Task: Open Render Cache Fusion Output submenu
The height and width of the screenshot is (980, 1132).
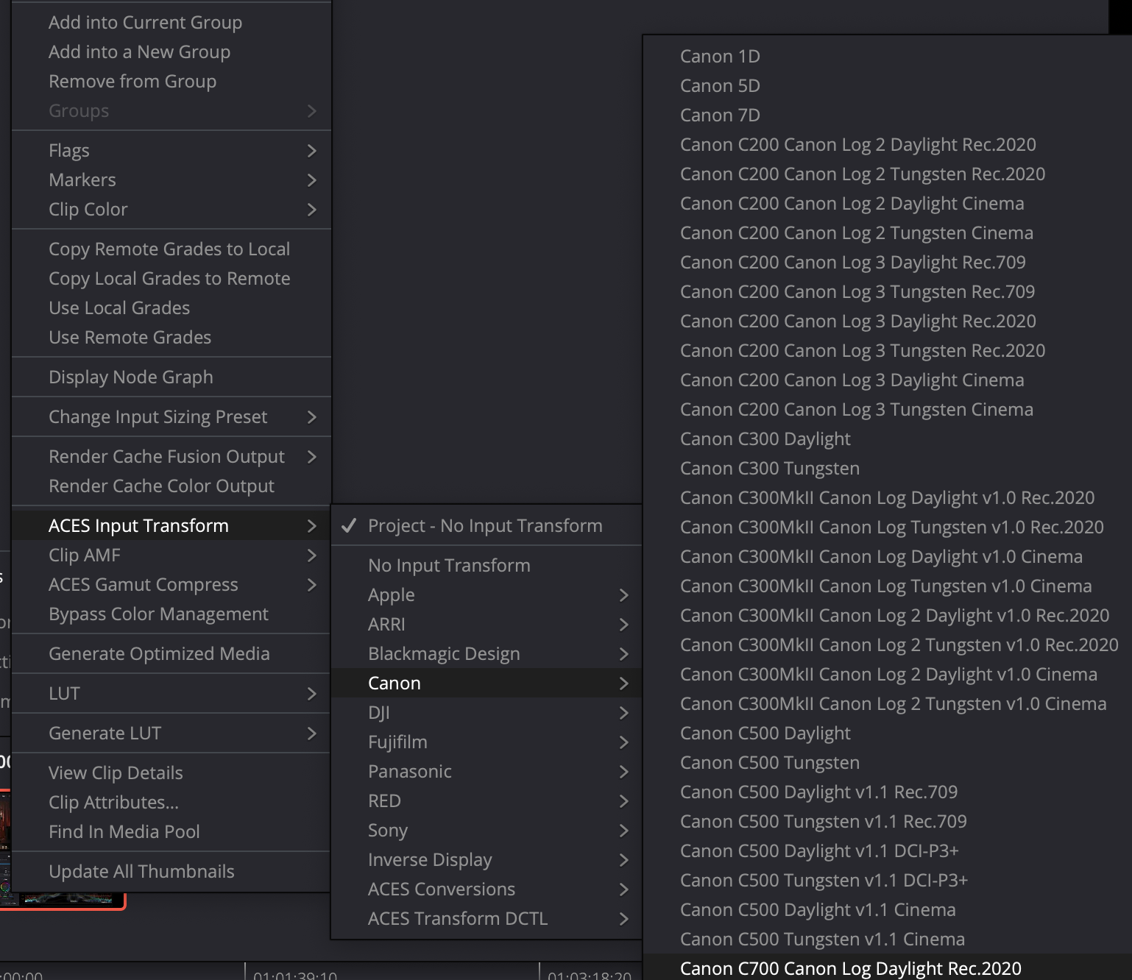Action: tap(171, 456)
